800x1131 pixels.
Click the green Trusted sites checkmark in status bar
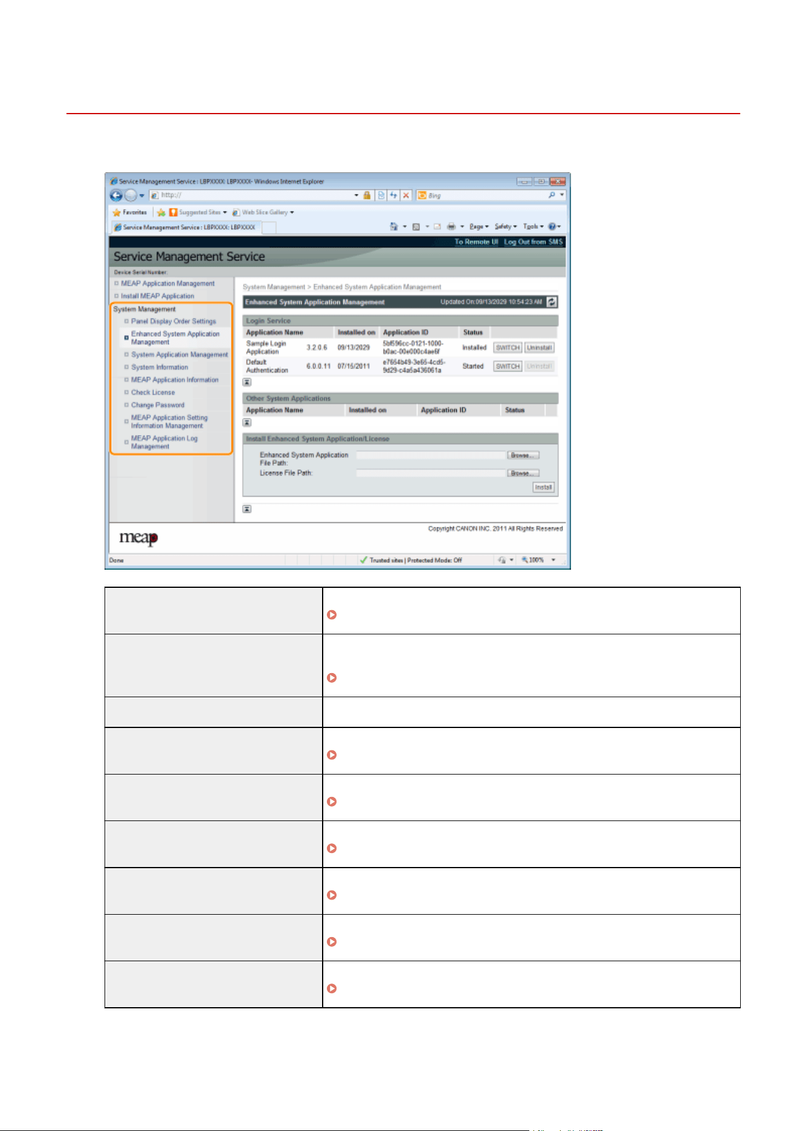pyautogui.click(x=363, y=560)
